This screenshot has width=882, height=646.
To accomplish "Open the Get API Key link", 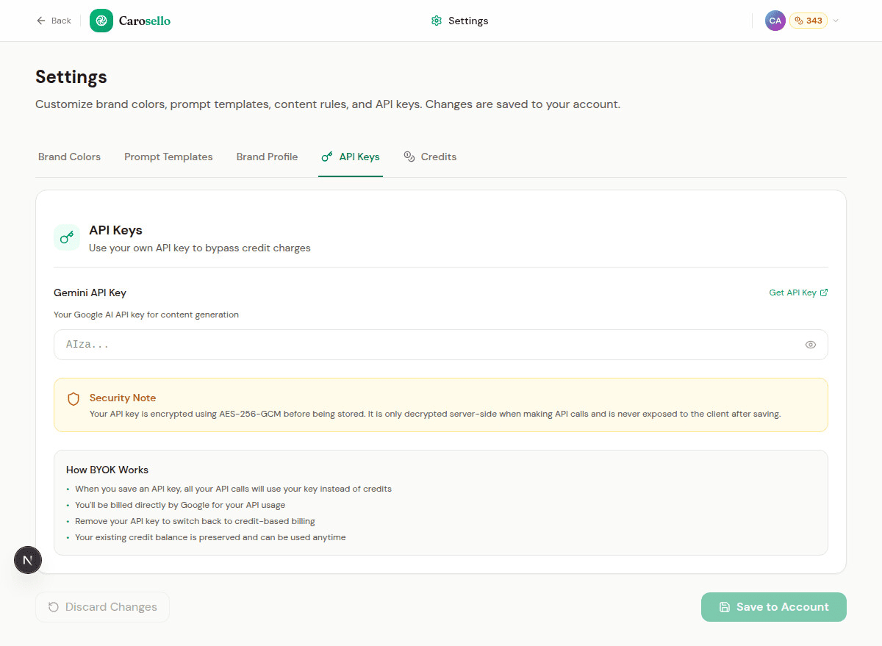I will click(x=794, y=292).
